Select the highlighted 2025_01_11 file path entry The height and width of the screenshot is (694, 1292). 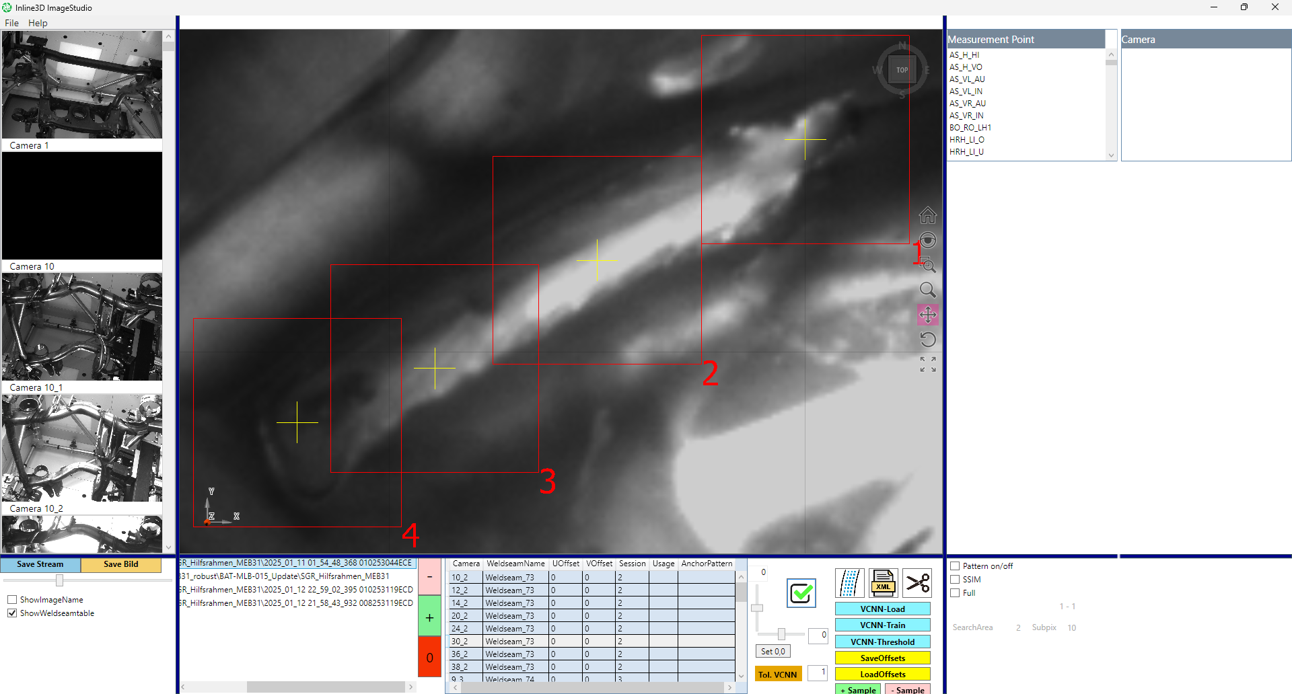297,563
